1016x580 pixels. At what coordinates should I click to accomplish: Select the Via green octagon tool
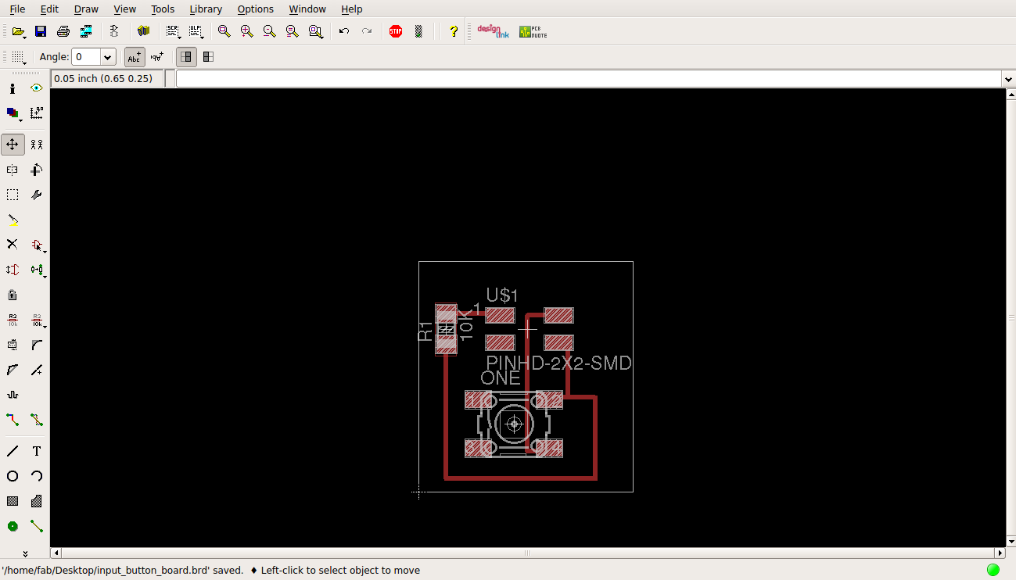(x=13, y=526)
